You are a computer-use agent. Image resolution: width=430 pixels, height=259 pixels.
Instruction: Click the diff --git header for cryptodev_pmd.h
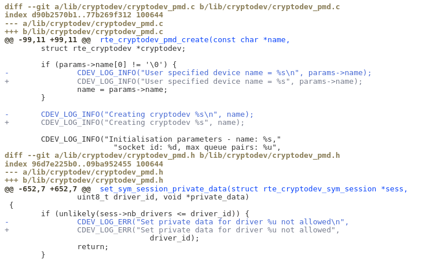(172, 156)
